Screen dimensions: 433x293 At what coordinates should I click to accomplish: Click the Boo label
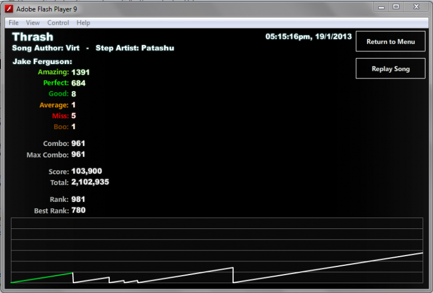pos(61,127)
